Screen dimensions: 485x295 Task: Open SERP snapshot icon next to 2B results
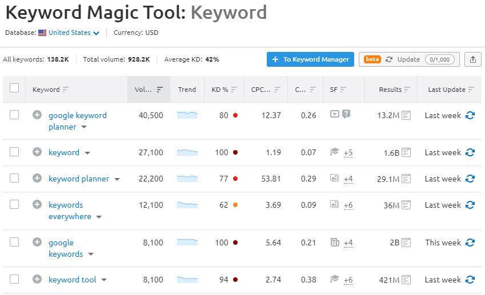406,243
